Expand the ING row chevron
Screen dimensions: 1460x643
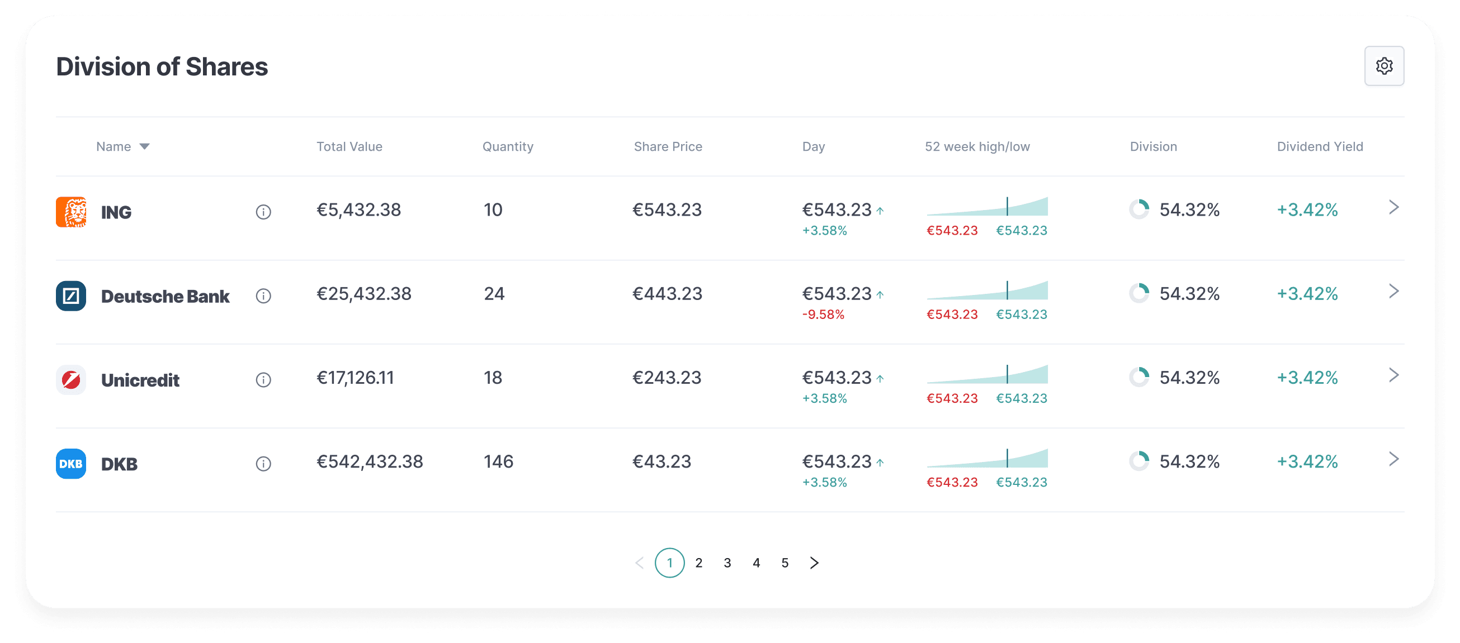point(1393,208)
